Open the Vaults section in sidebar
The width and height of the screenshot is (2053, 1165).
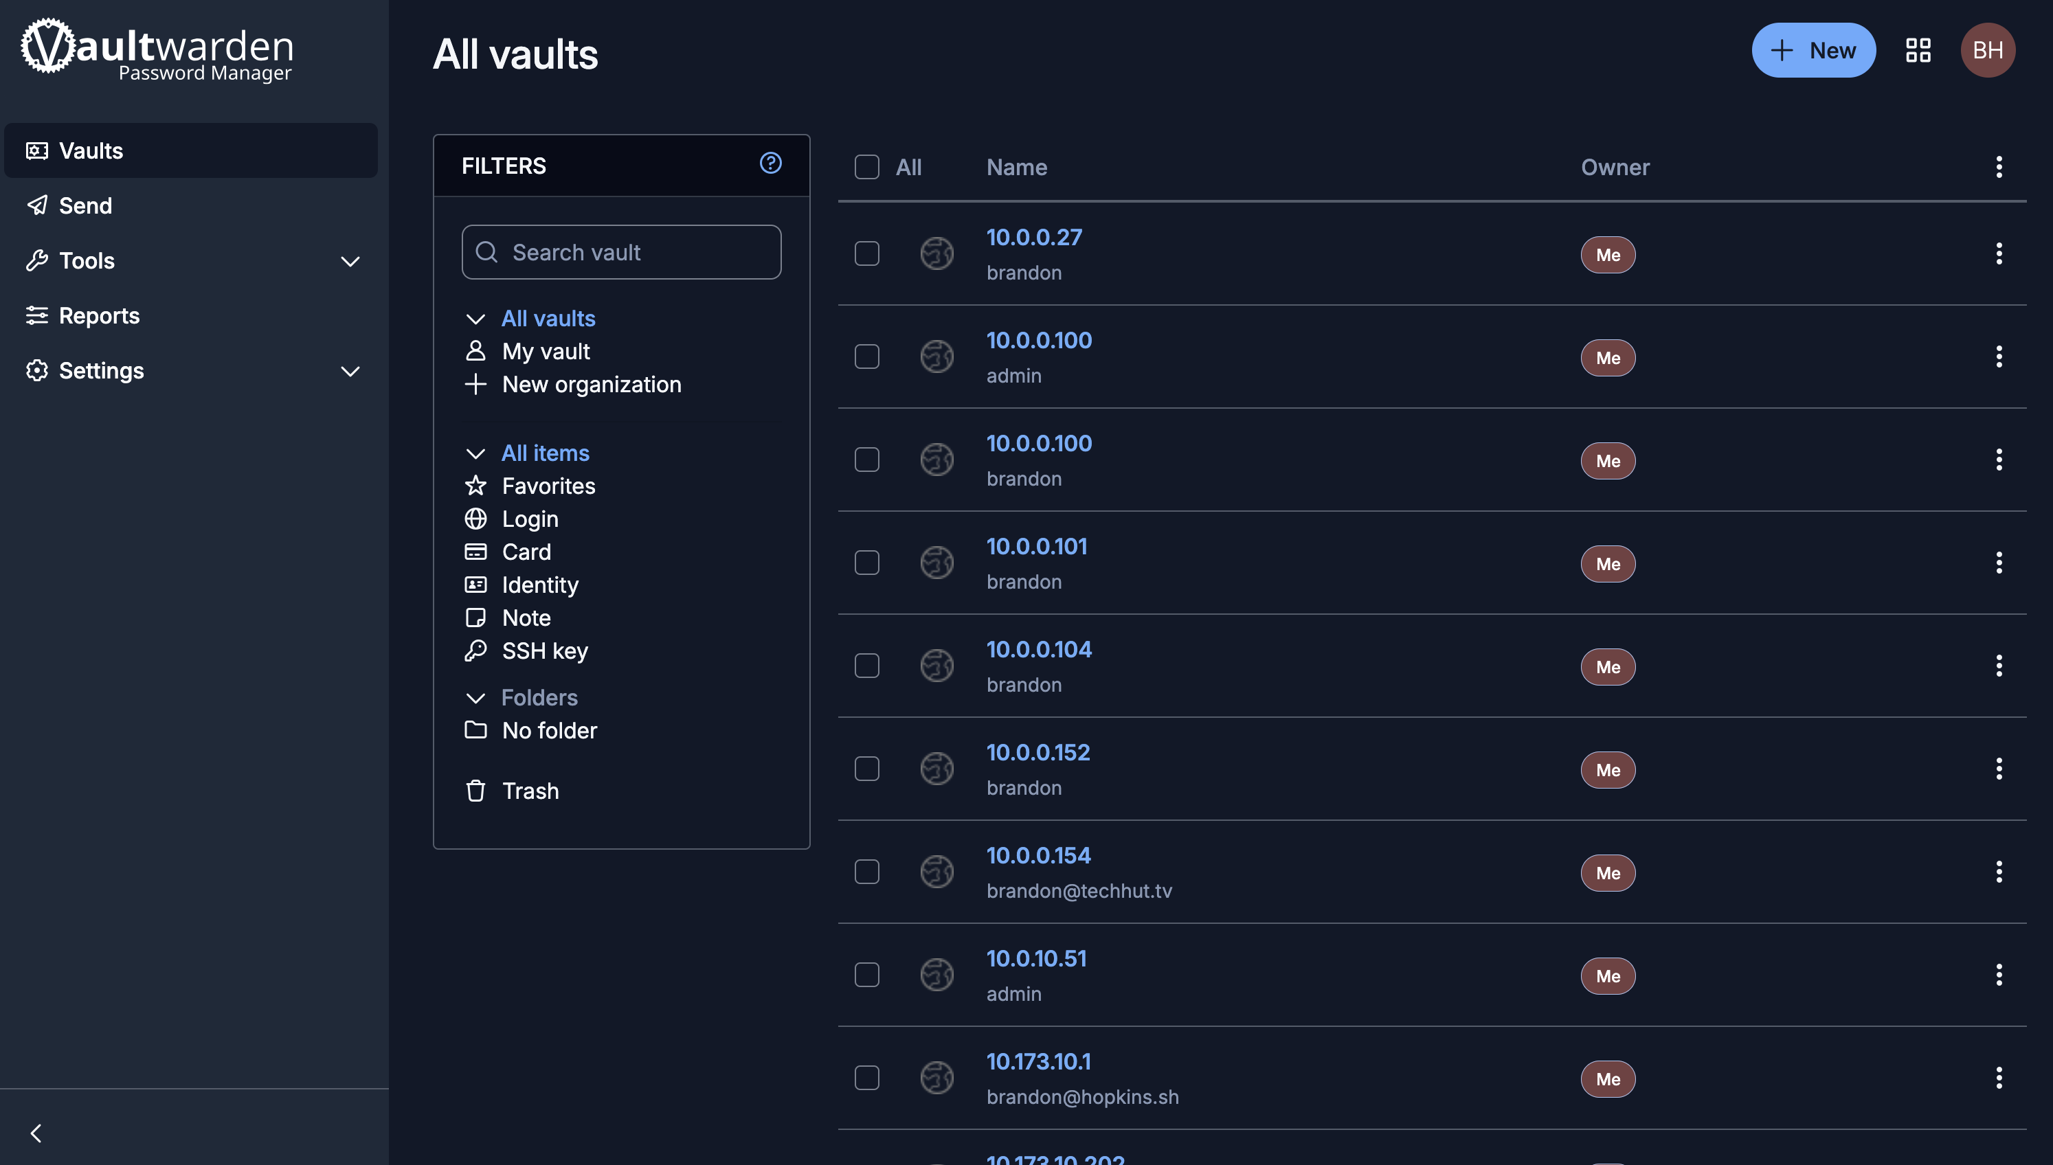[x=91, y=150]
